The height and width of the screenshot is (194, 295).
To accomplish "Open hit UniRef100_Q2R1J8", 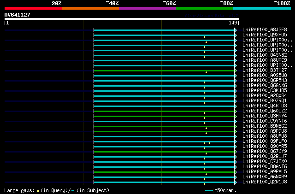I will [x=265, y=182].
